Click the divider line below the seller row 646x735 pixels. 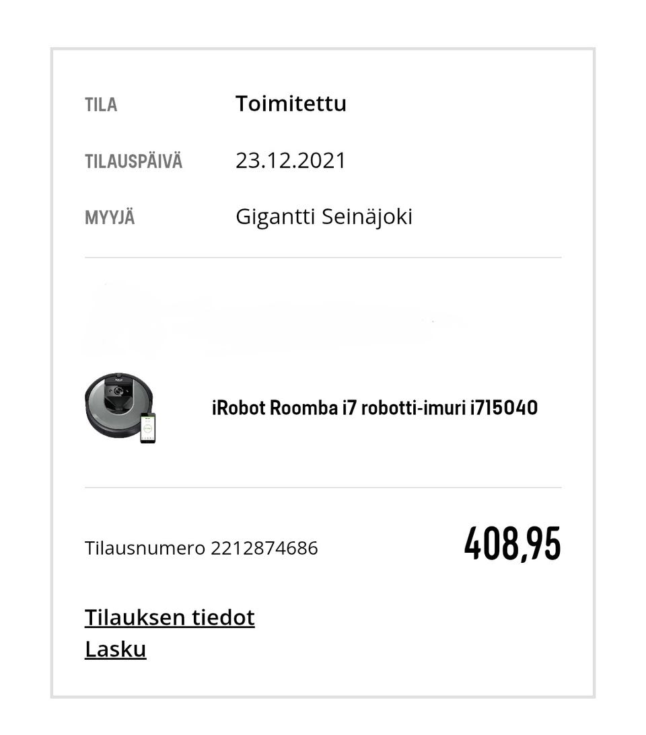pos(323,258)
